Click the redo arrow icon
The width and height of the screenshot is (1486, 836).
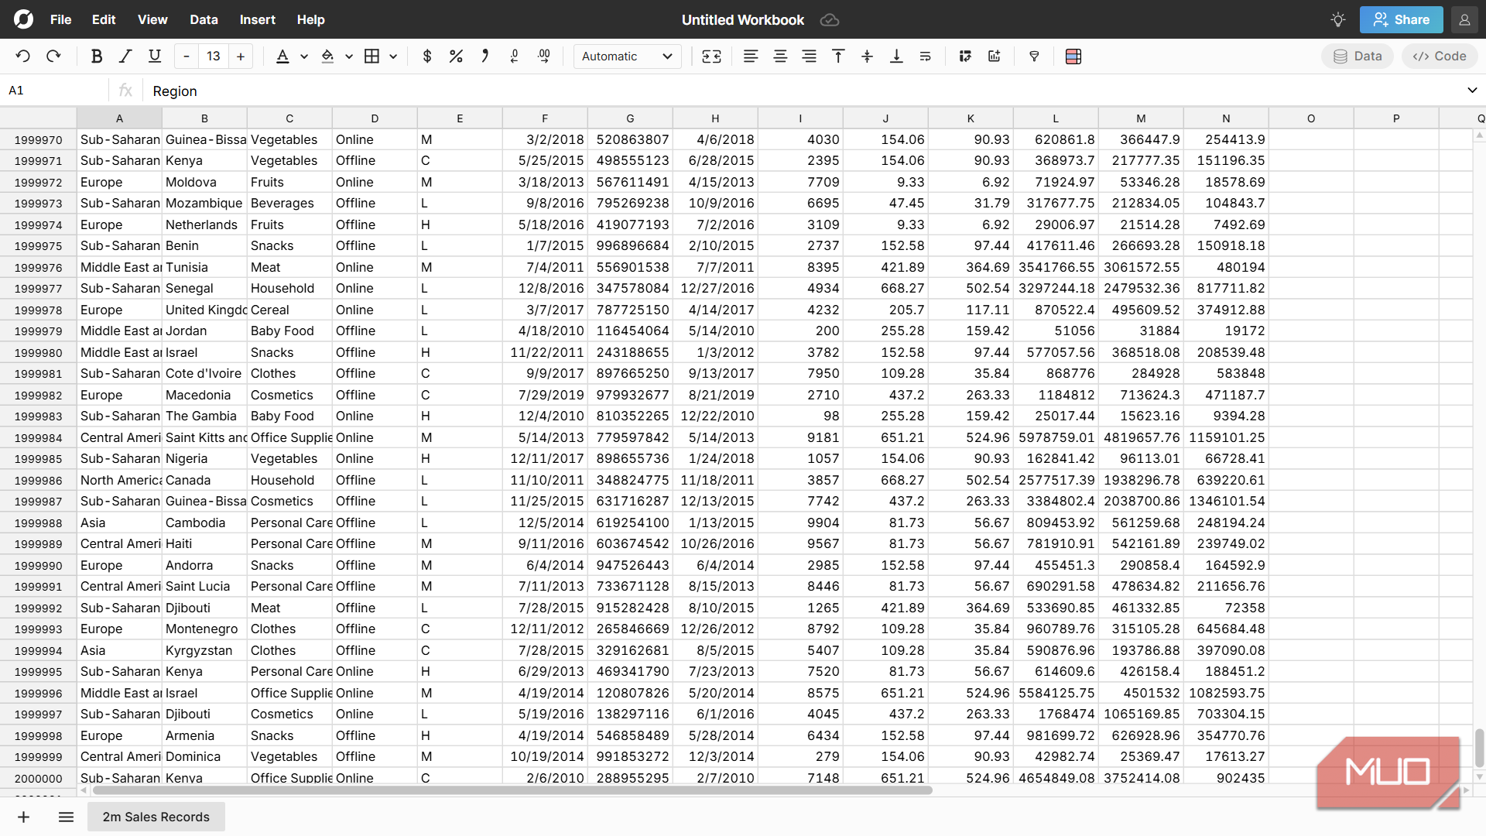[x=53, y=56]
